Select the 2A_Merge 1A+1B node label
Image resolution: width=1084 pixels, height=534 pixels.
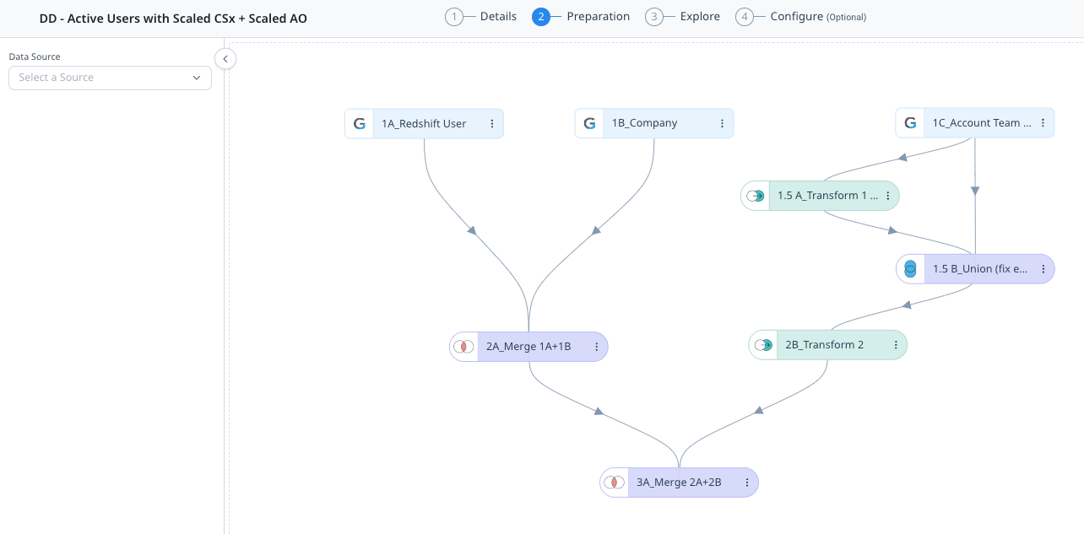[528, 347]
